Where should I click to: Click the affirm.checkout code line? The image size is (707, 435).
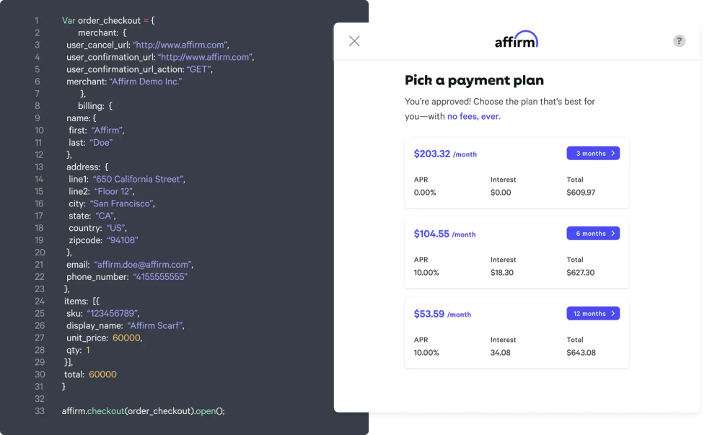point(144,411)
